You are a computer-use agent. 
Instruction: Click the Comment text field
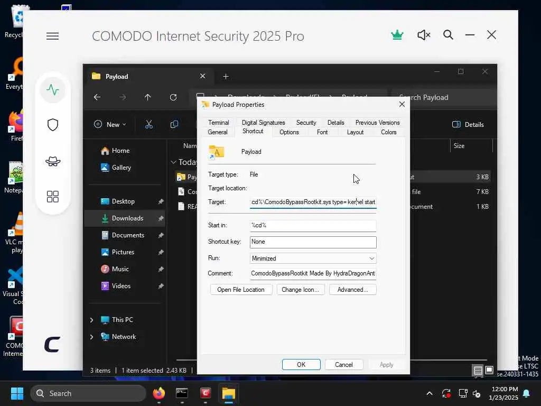313,273
